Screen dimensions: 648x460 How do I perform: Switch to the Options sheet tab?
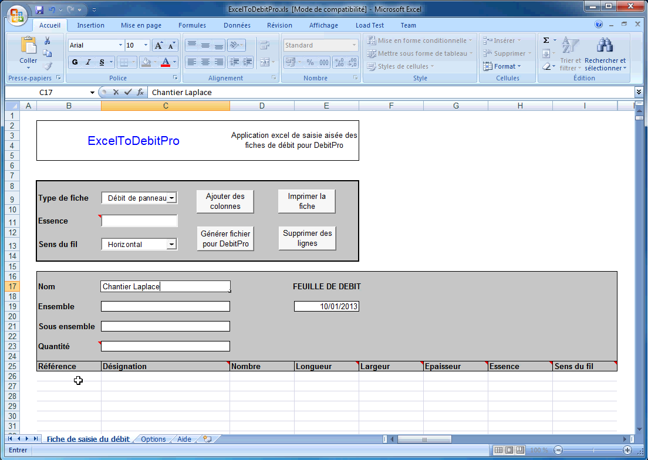tap(153, 439)
